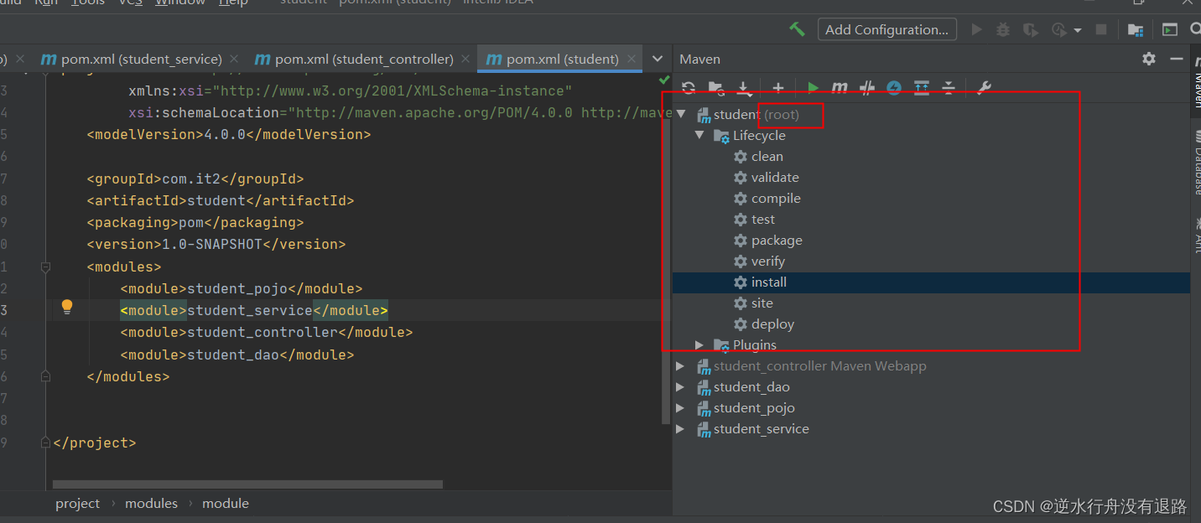Expand the student_dao module node
1201x523 pixels.
pos(680,386)
